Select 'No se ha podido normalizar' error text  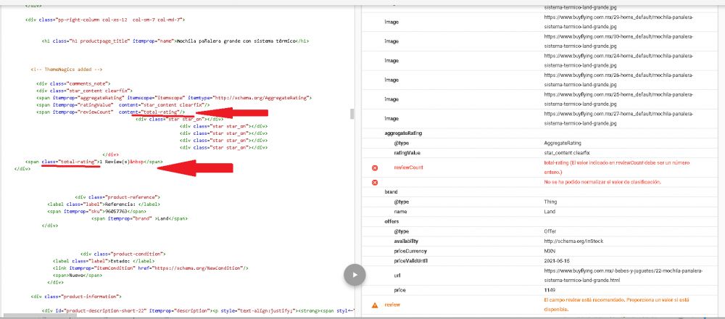(602, 182)
